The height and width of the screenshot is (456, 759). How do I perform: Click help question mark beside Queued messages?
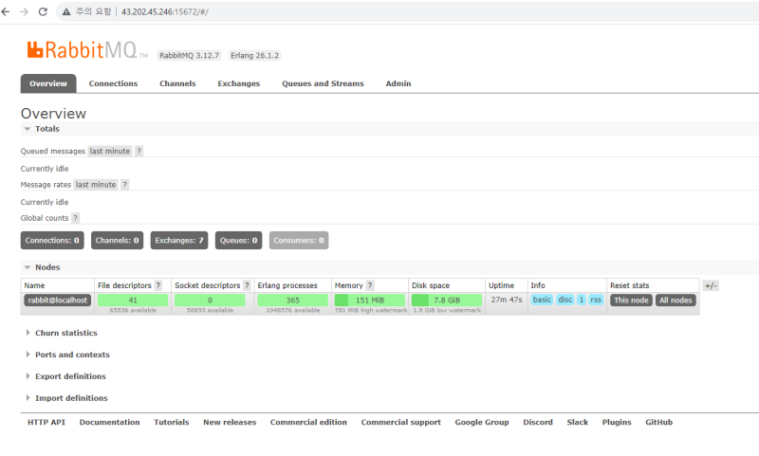(x=139, y=151)
